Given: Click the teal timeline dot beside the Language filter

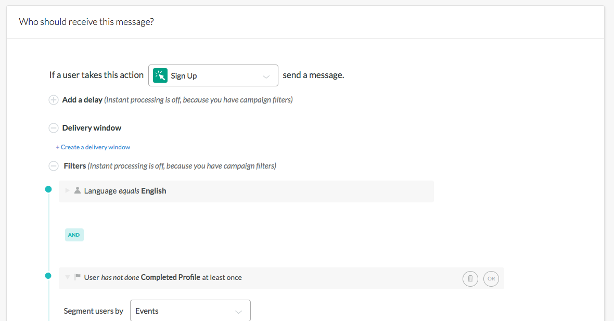Looking at the screenshot, I should 48,189.
